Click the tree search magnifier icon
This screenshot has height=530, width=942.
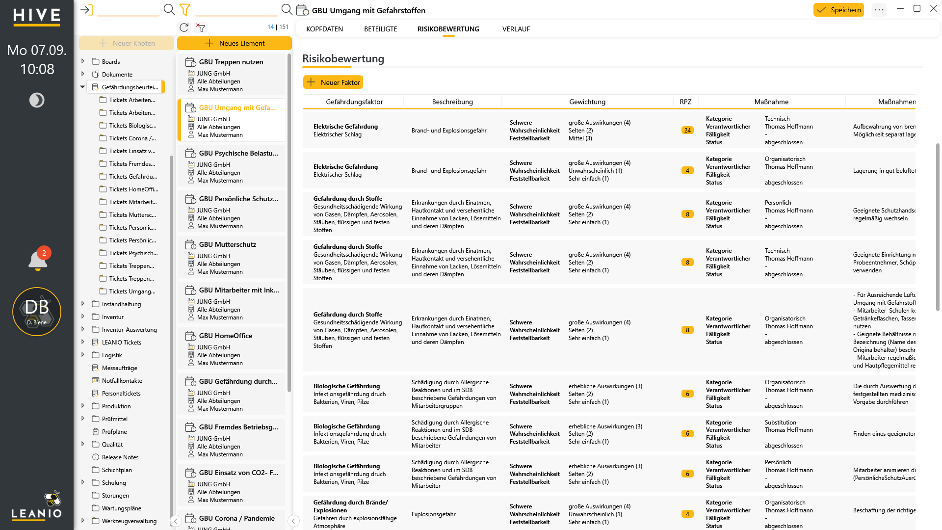169,9
